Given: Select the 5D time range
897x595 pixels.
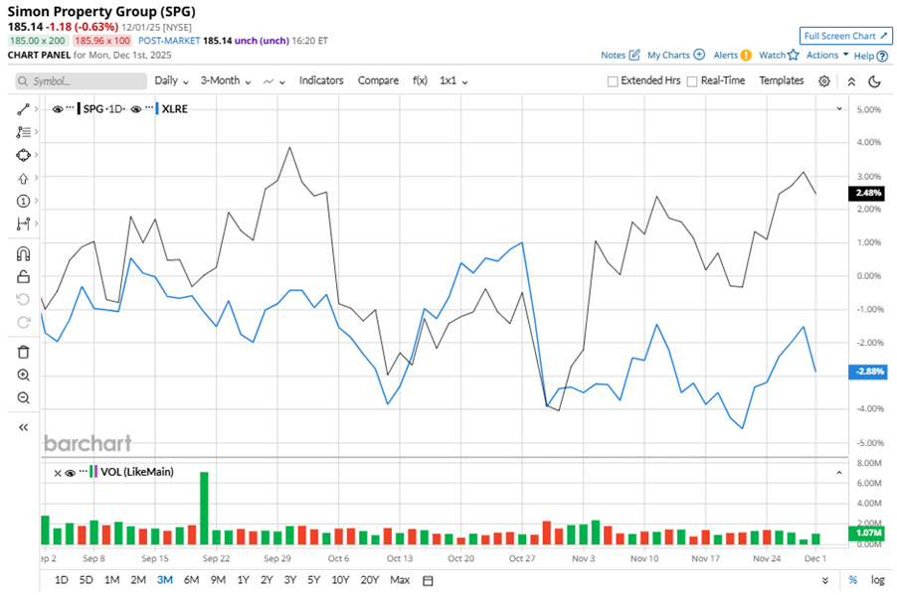Looking at the screenshot, I should (x=86, y=580).
